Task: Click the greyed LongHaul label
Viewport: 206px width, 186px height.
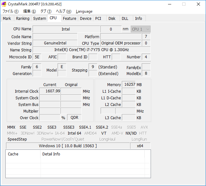Action: 107,139
